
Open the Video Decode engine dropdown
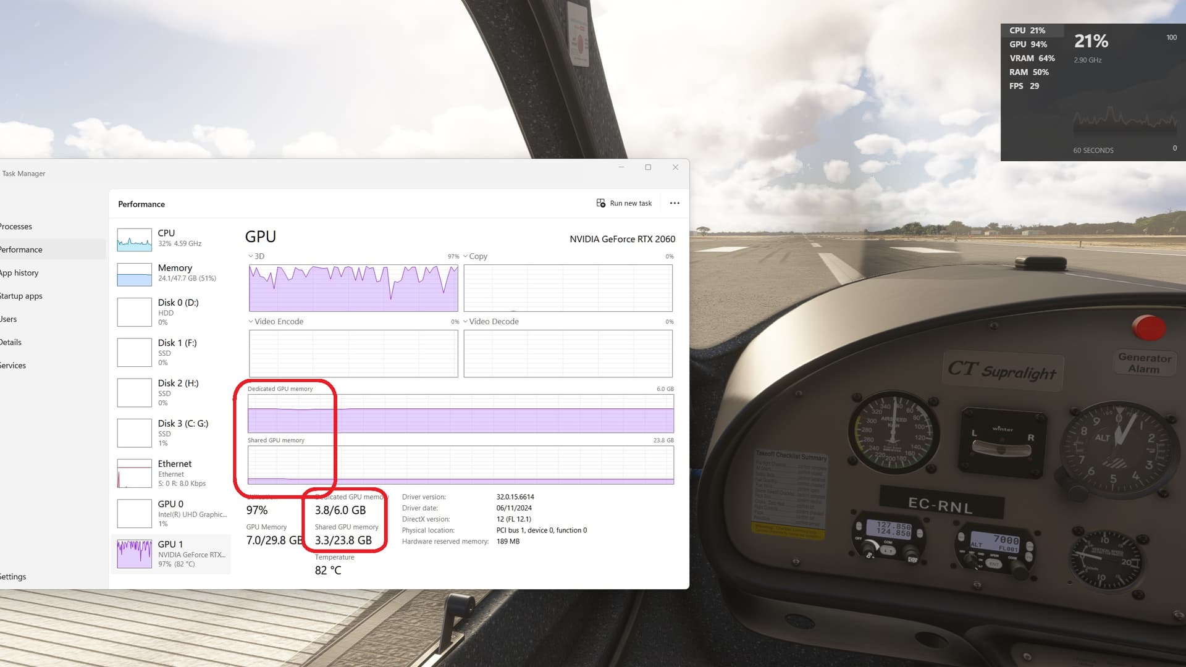[x=465, y=322]
